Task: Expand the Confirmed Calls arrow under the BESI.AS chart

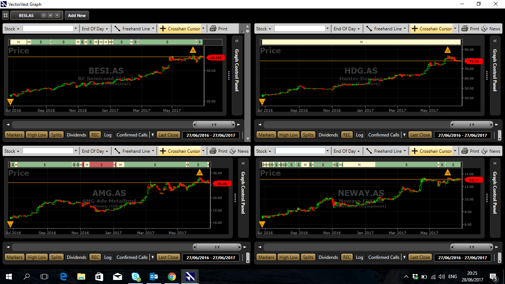Action: point(152,135)
